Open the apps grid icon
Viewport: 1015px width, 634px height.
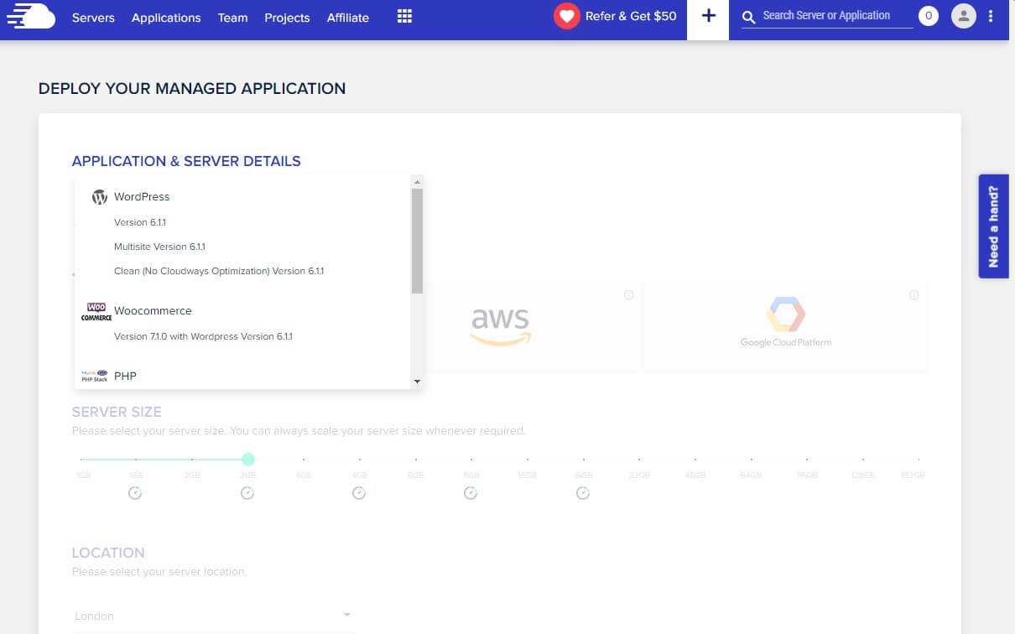[x=404, y=17]
